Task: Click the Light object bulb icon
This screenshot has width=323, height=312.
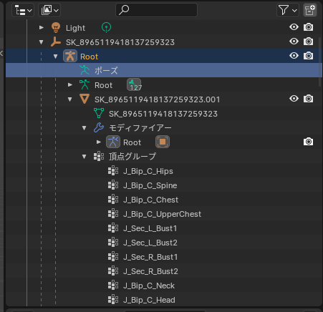Action: 56,28
